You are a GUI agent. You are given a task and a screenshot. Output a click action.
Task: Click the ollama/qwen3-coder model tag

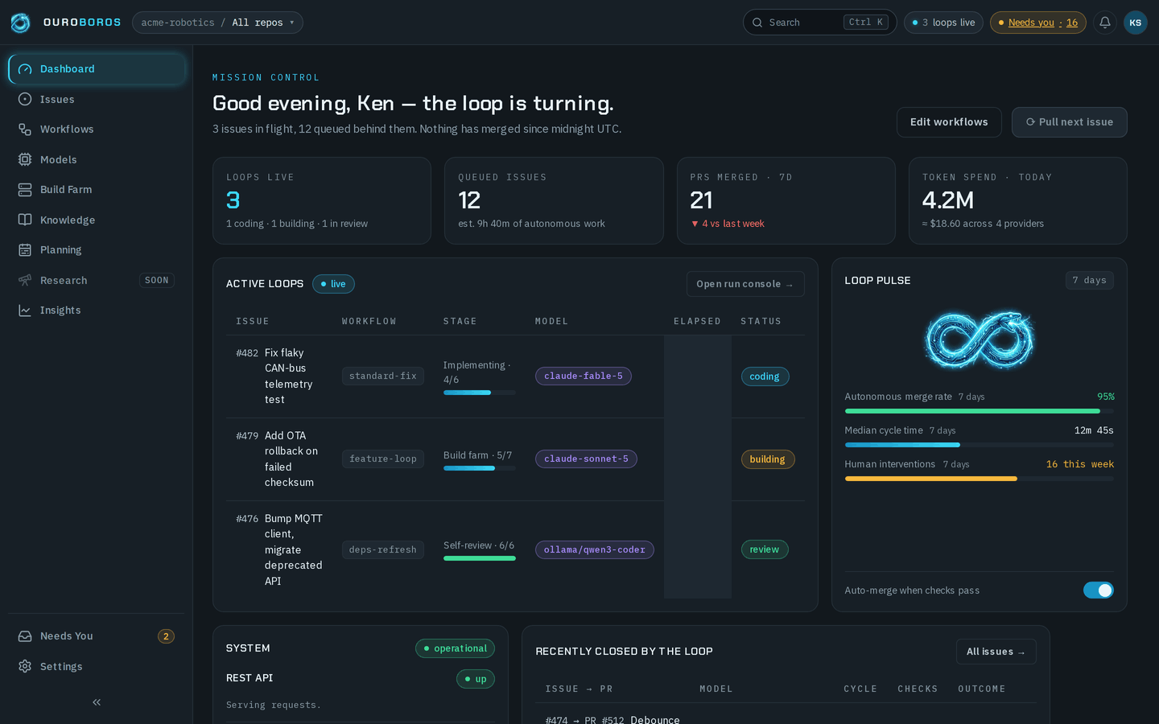[595, 549]
